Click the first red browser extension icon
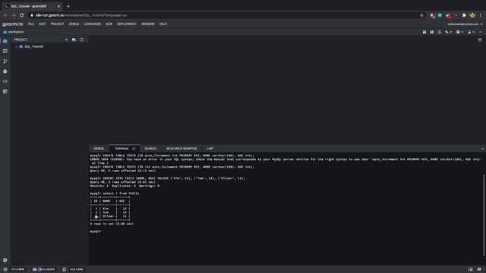Image resolution: width=486 pixels, height=273 pixels. (432, 15)
